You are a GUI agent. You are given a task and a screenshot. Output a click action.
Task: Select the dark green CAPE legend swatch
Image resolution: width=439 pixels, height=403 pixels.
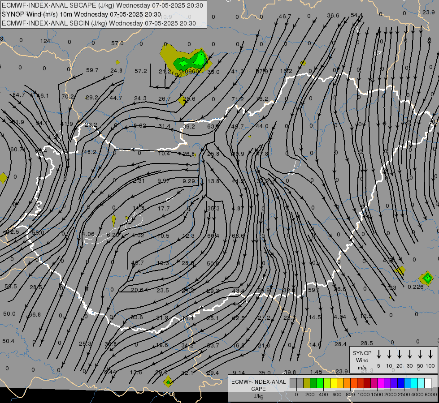313,383
